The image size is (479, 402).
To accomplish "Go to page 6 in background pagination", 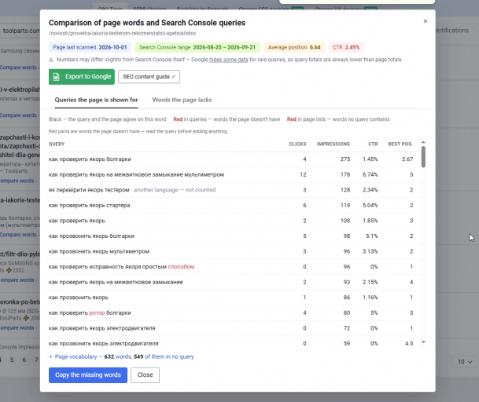I will (x=24, y=360).
